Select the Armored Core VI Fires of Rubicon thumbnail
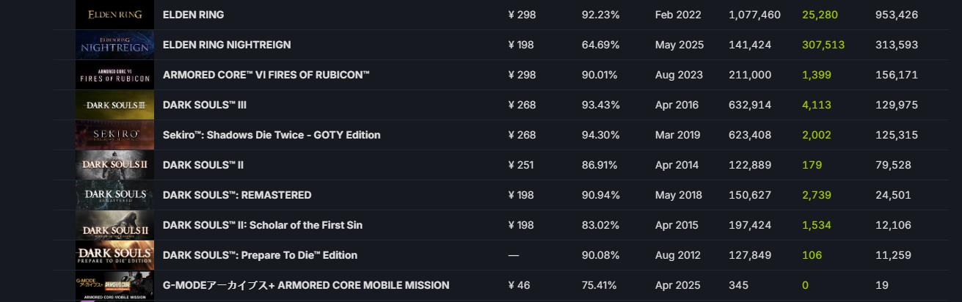Image resolution: width=962 pixels, height=302 pixels. (x=114, y=75)
